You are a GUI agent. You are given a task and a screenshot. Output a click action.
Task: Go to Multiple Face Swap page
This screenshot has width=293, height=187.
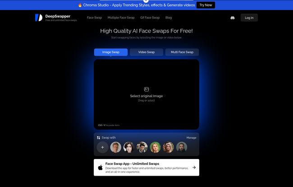pyautogui.click(x=121, y=18)
